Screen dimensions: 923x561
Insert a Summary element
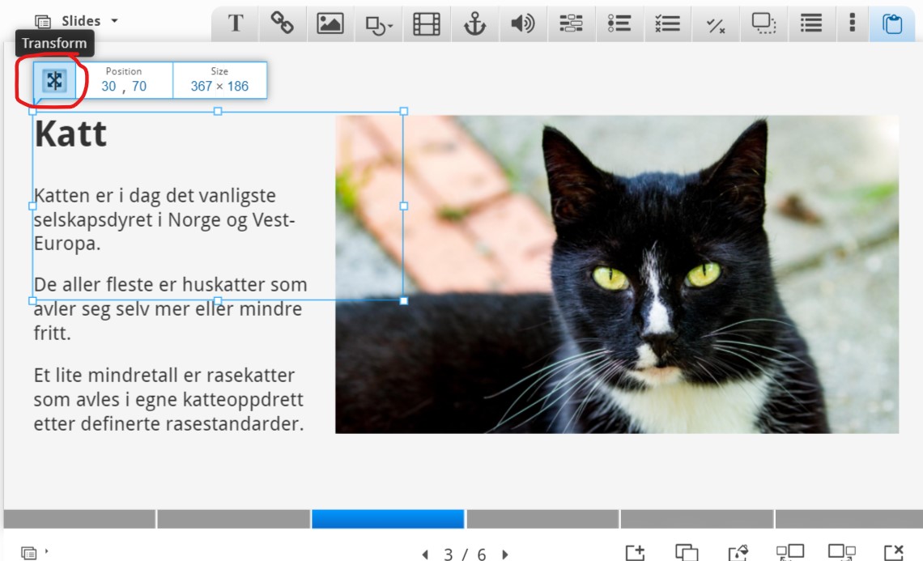tap(811, 23)
